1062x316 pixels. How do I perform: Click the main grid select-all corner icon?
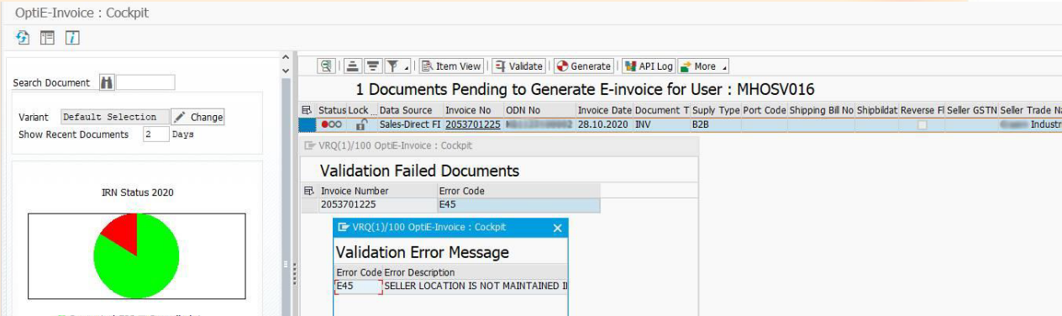308,111
